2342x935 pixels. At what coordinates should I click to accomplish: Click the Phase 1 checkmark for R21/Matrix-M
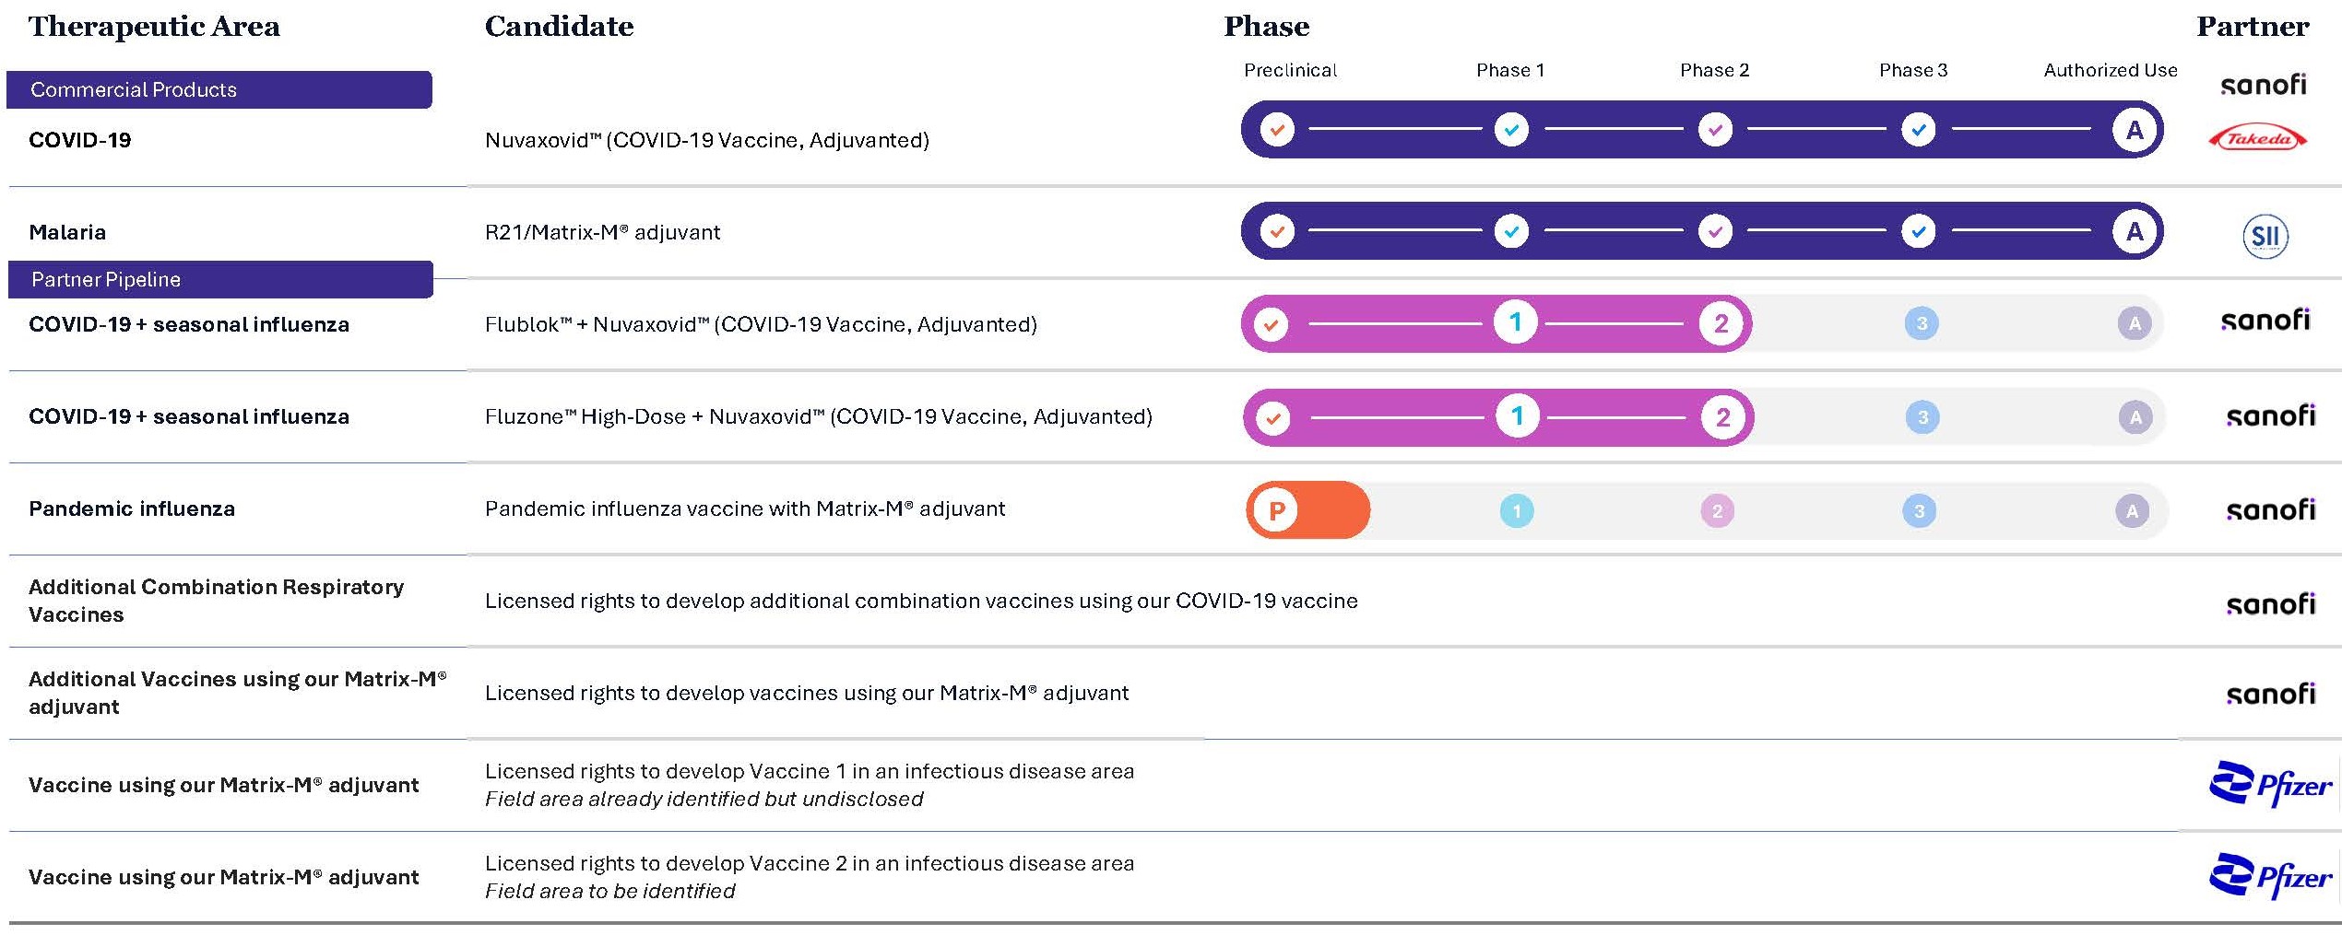click(x=1511, y=231)
